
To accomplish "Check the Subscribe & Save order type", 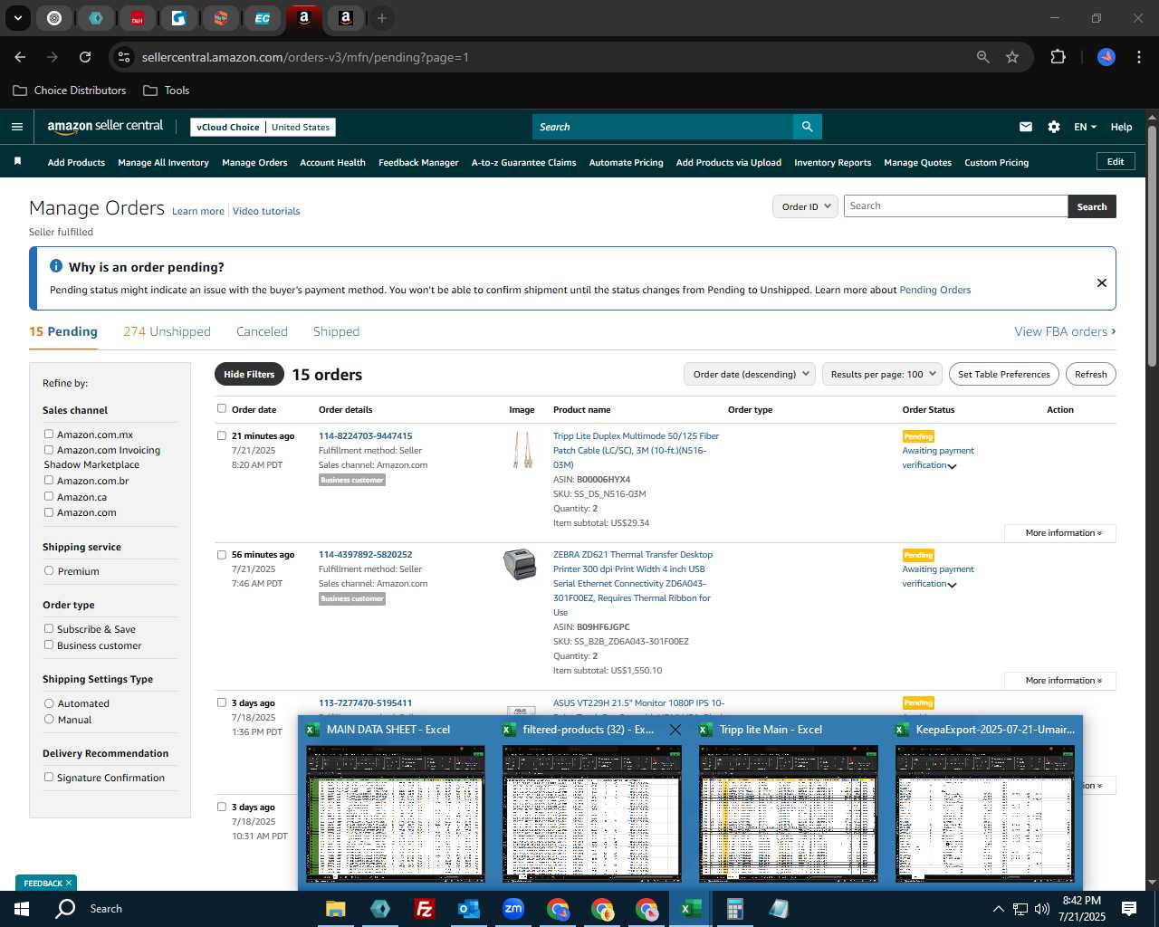I will coord(49,628).
